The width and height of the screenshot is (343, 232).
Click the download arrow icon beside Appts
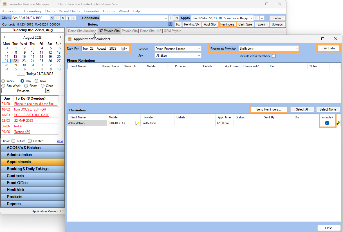click(262, 18)
